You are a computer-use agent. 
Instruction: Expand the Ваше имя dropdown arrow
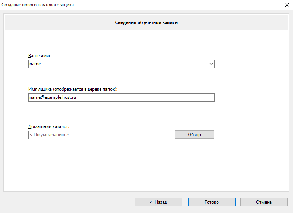[211, 64]
